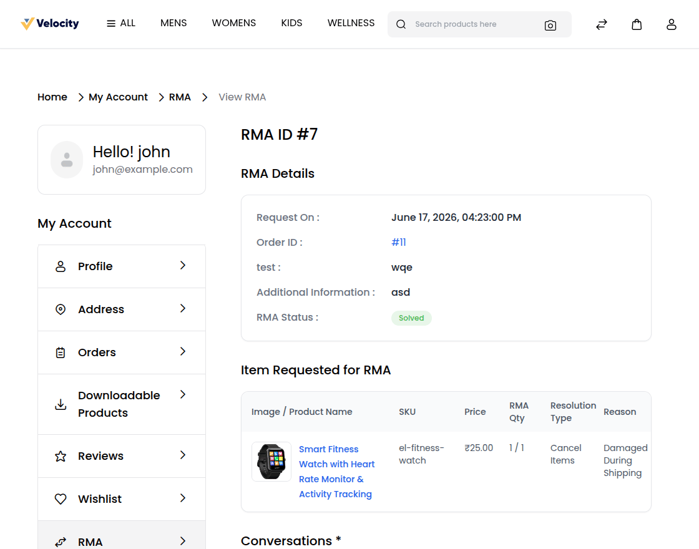Open the user account icon in header
Viewport: 699px width, 549px height.
[672, 24]
